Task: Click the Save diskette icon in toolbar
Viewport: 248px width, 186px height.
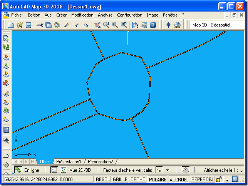Action: (x=28, y=25)
